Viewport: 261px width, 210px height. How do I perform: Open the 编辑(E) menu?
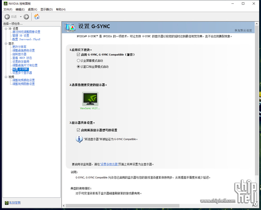[20, 10]
